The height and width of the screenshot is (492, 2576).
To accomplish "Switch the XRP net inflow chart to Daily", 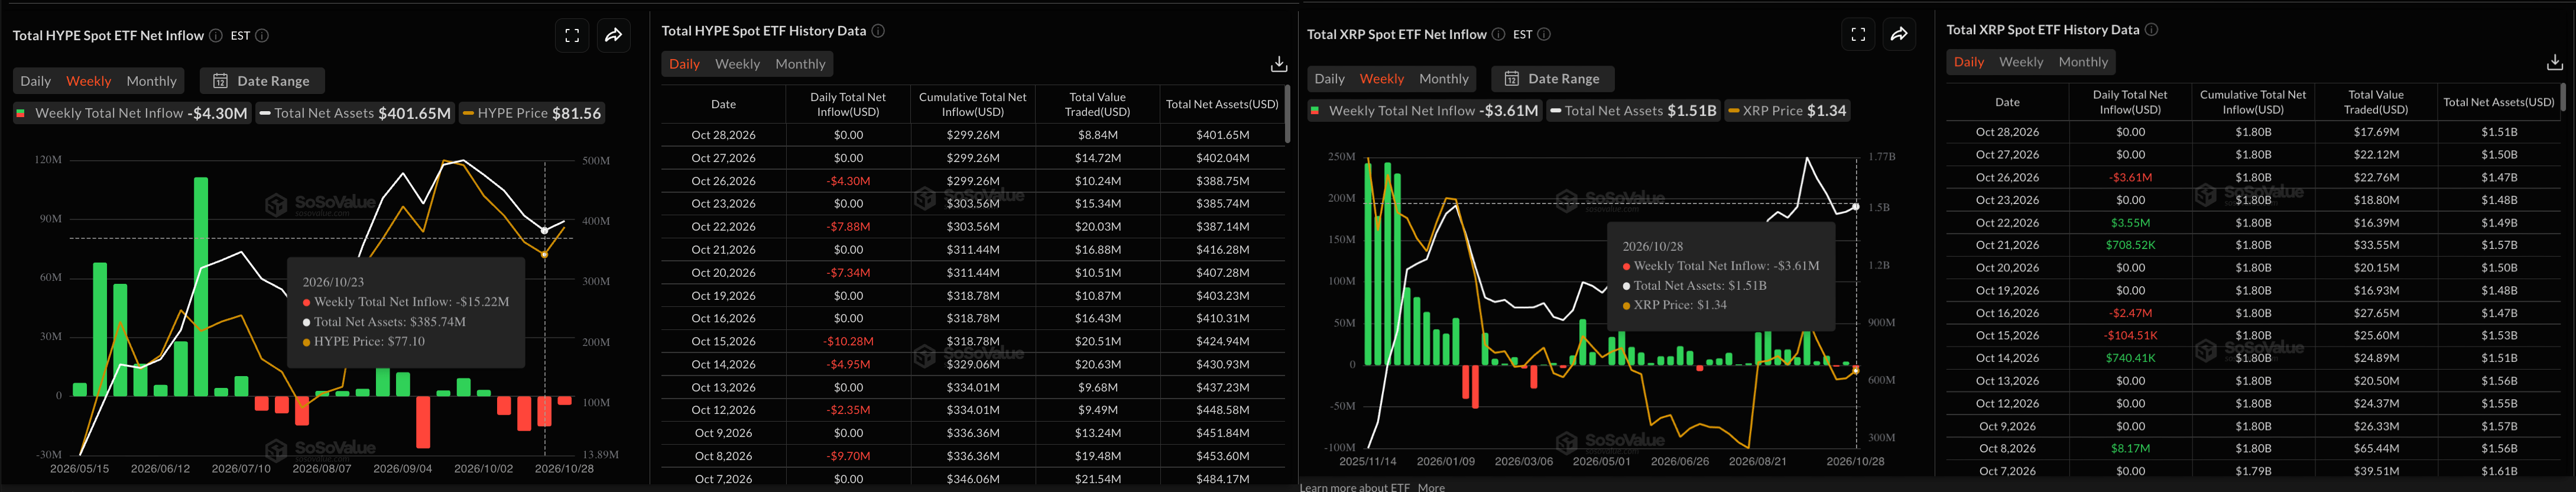I will [x=1329, y=79].
